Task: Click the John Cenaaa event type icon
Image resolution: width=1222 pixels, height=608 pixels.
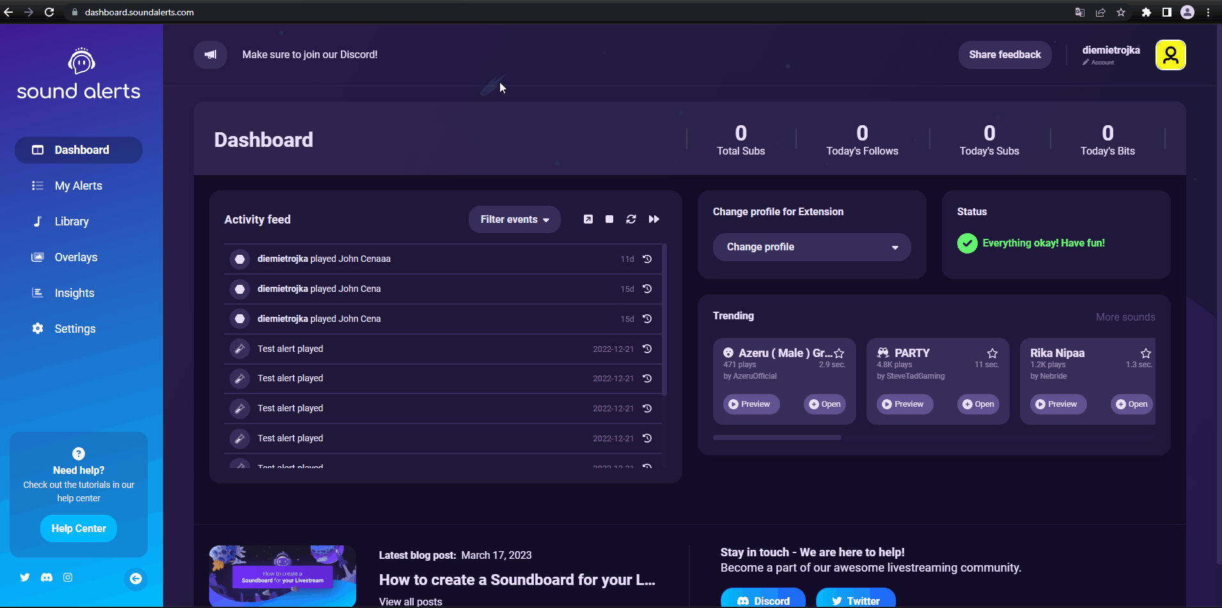Action: [240, 259]
